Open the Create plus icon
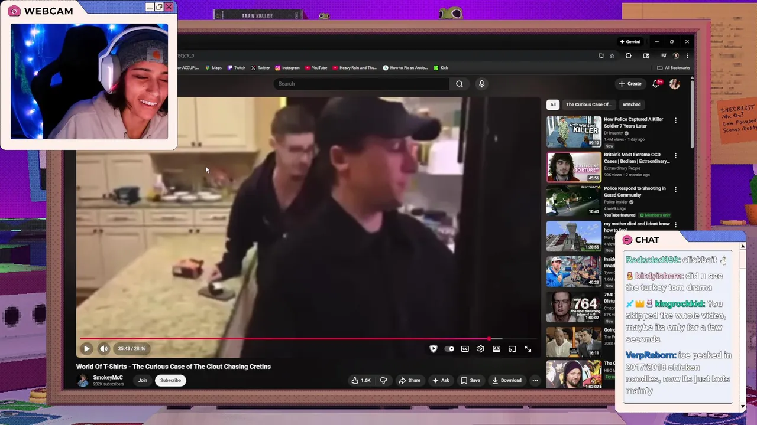The width and height of the screenshot is (757, 425). pos(622,84)
